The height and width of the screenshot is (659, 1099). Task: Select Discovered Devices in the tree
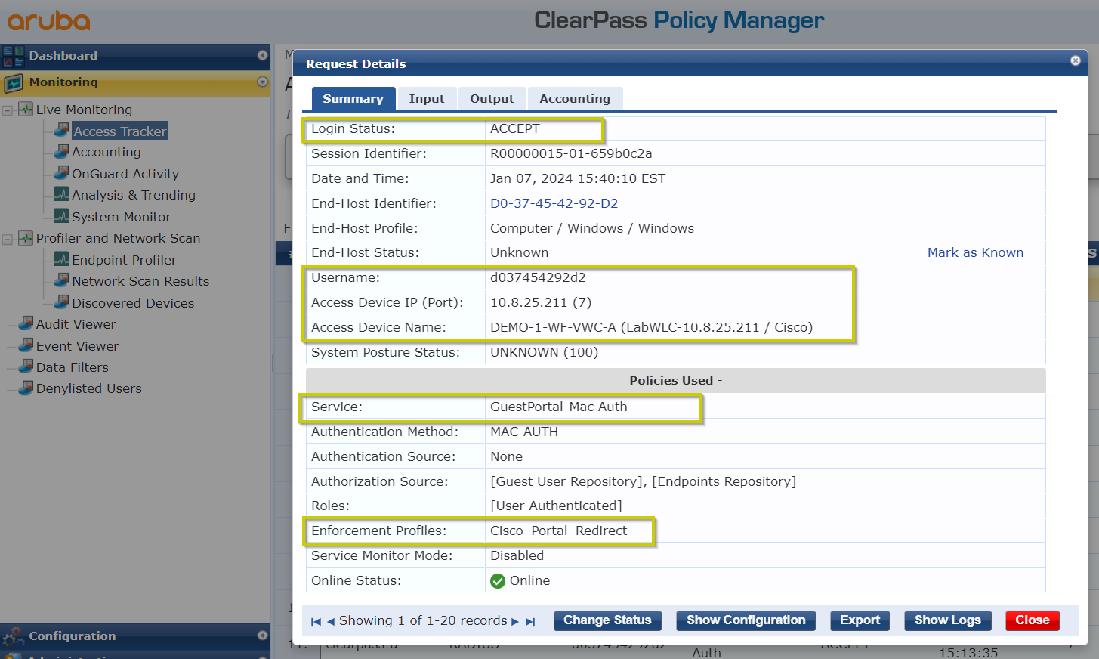133,303
